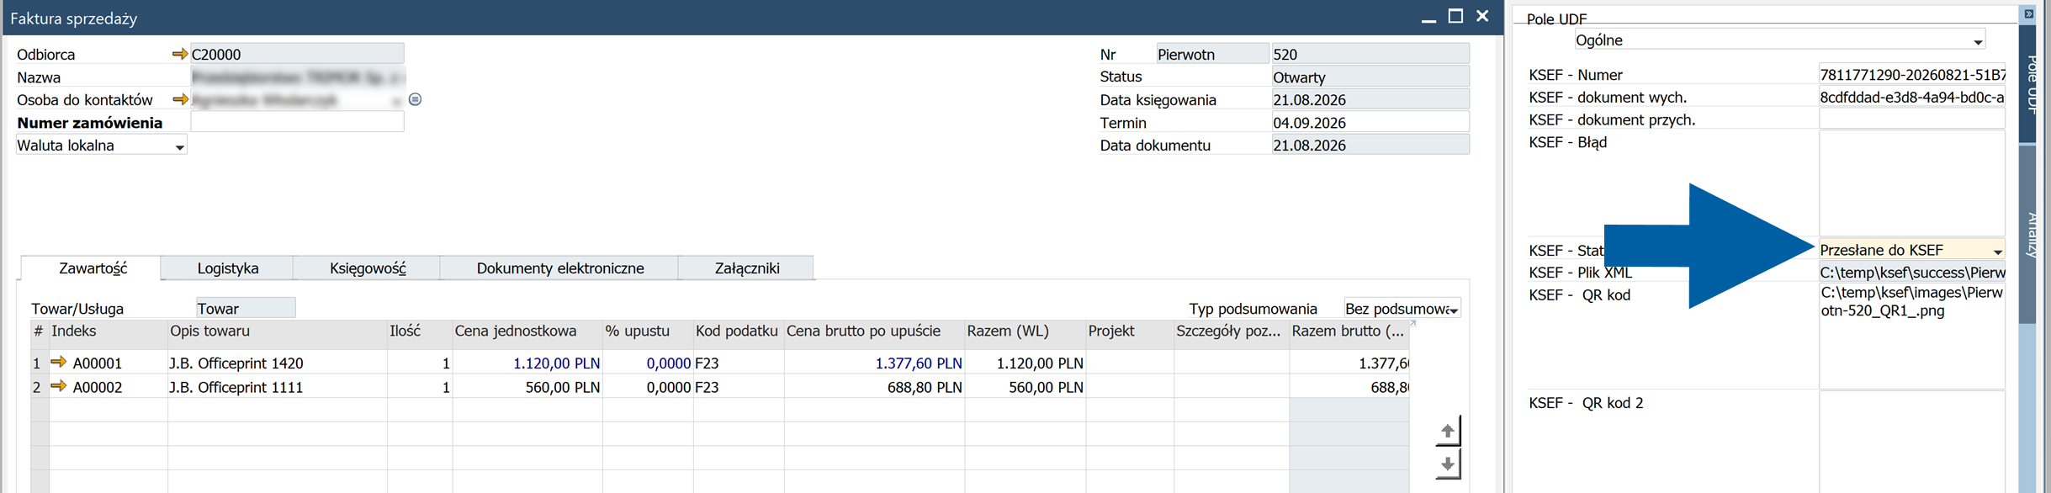Open item link arrow for A00002
Screen dimensions: 2051x493
click(x=58, y=386)
